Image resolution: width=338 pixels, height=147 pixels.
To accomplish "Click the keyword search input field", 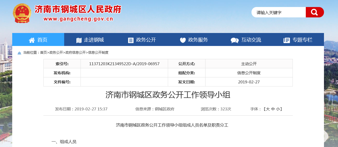I will 279,12.
